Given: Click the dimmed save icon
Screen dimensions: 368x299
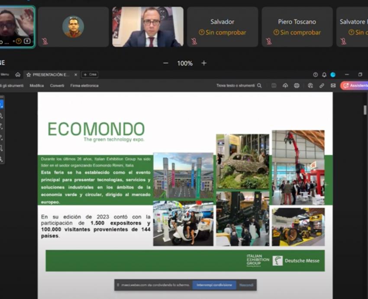Looking at the screenshot, I should click(x=274, y=85).
